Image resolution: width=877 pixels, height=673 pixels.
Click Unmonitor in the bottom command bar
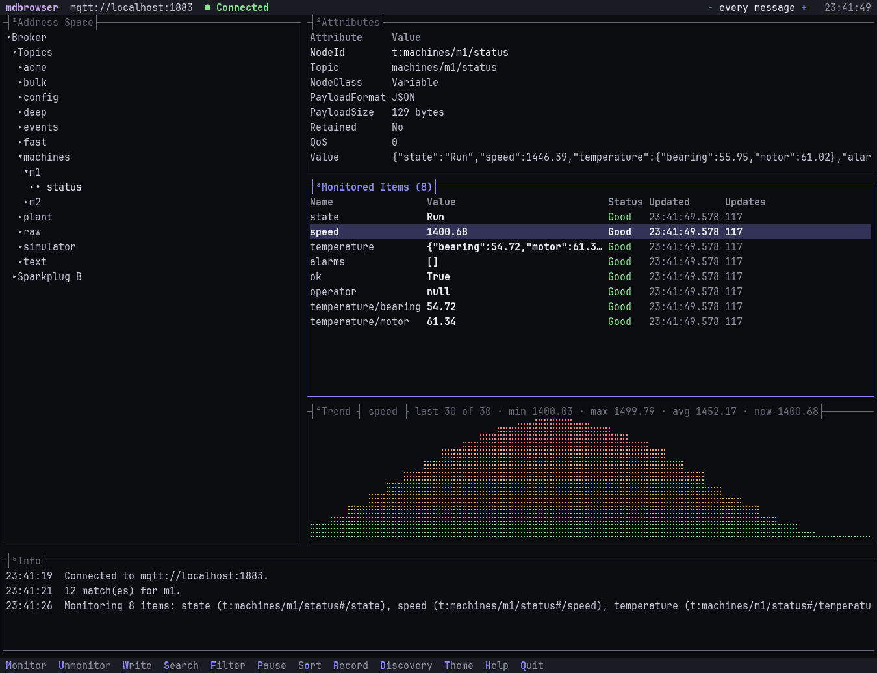point(84,666)
